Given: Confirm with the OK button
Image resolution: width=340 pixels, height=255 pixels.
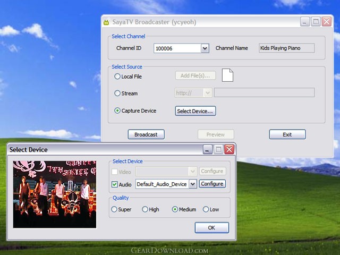Looking at the screenshot, I should [x=212, y=227].
